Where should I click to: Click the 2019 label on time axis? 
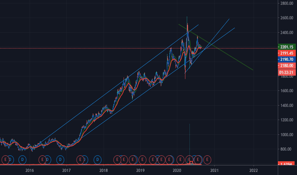140,171
